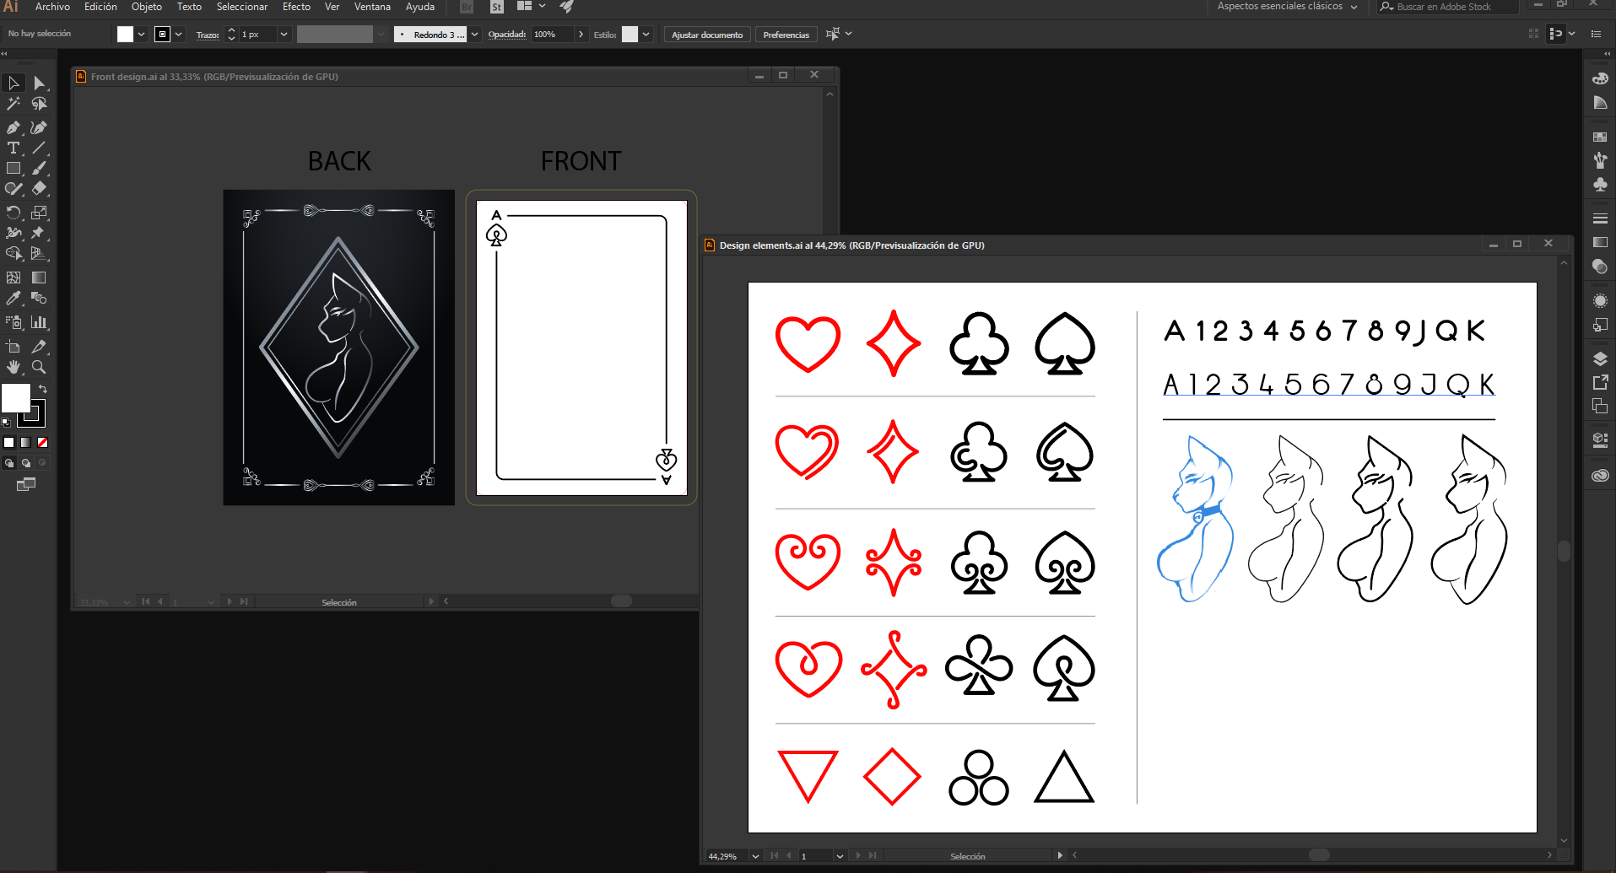The height and width of the screenshot is (873, 1616).
Task: Select the Type tool
Action: pos(14,148)
